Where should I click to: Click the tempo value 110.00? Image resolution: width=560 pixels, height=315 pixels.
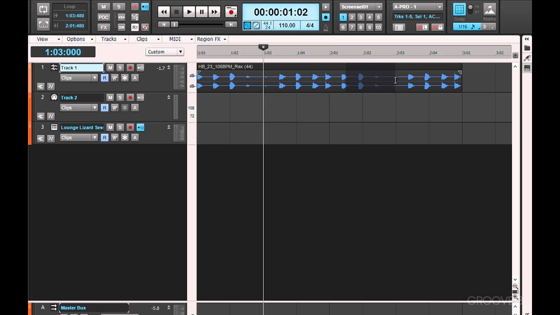pyautogui.click(x=287, y=25)
